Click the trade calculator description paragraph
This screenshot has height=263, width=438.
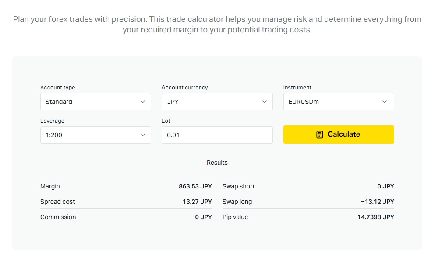pos(217,25)
